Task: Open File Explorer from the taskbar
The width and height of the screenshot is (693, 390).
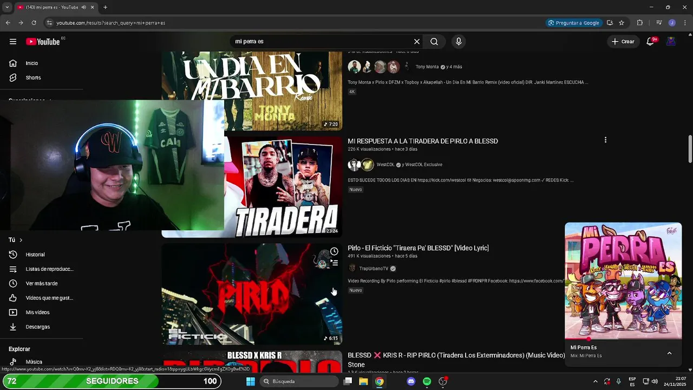Action: (x=363, y=381)
